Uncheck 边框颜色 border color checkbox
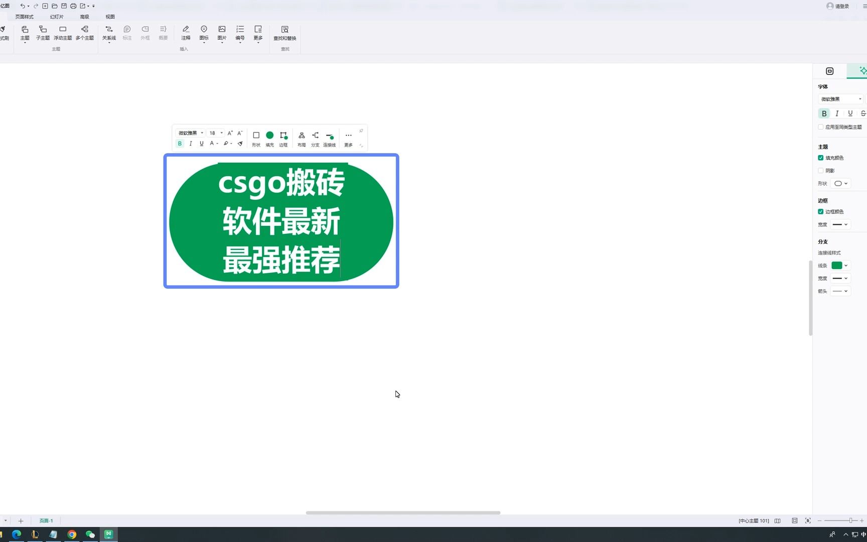 coord(821,212)
